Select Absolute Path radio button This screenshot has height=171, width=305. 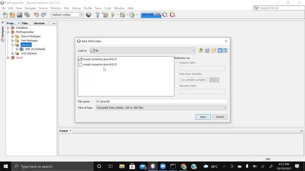pyautogui.click(x=177, y=85)
